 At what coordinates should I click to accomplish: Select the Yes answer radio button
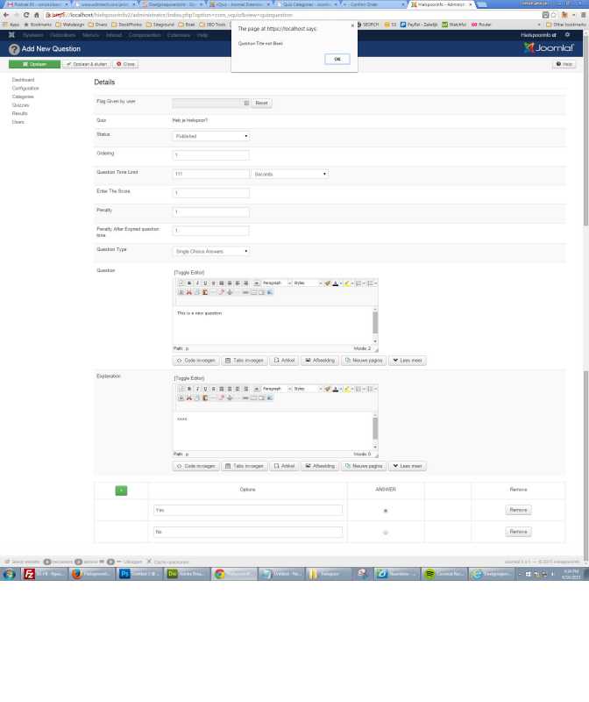(x=386, y=510)
